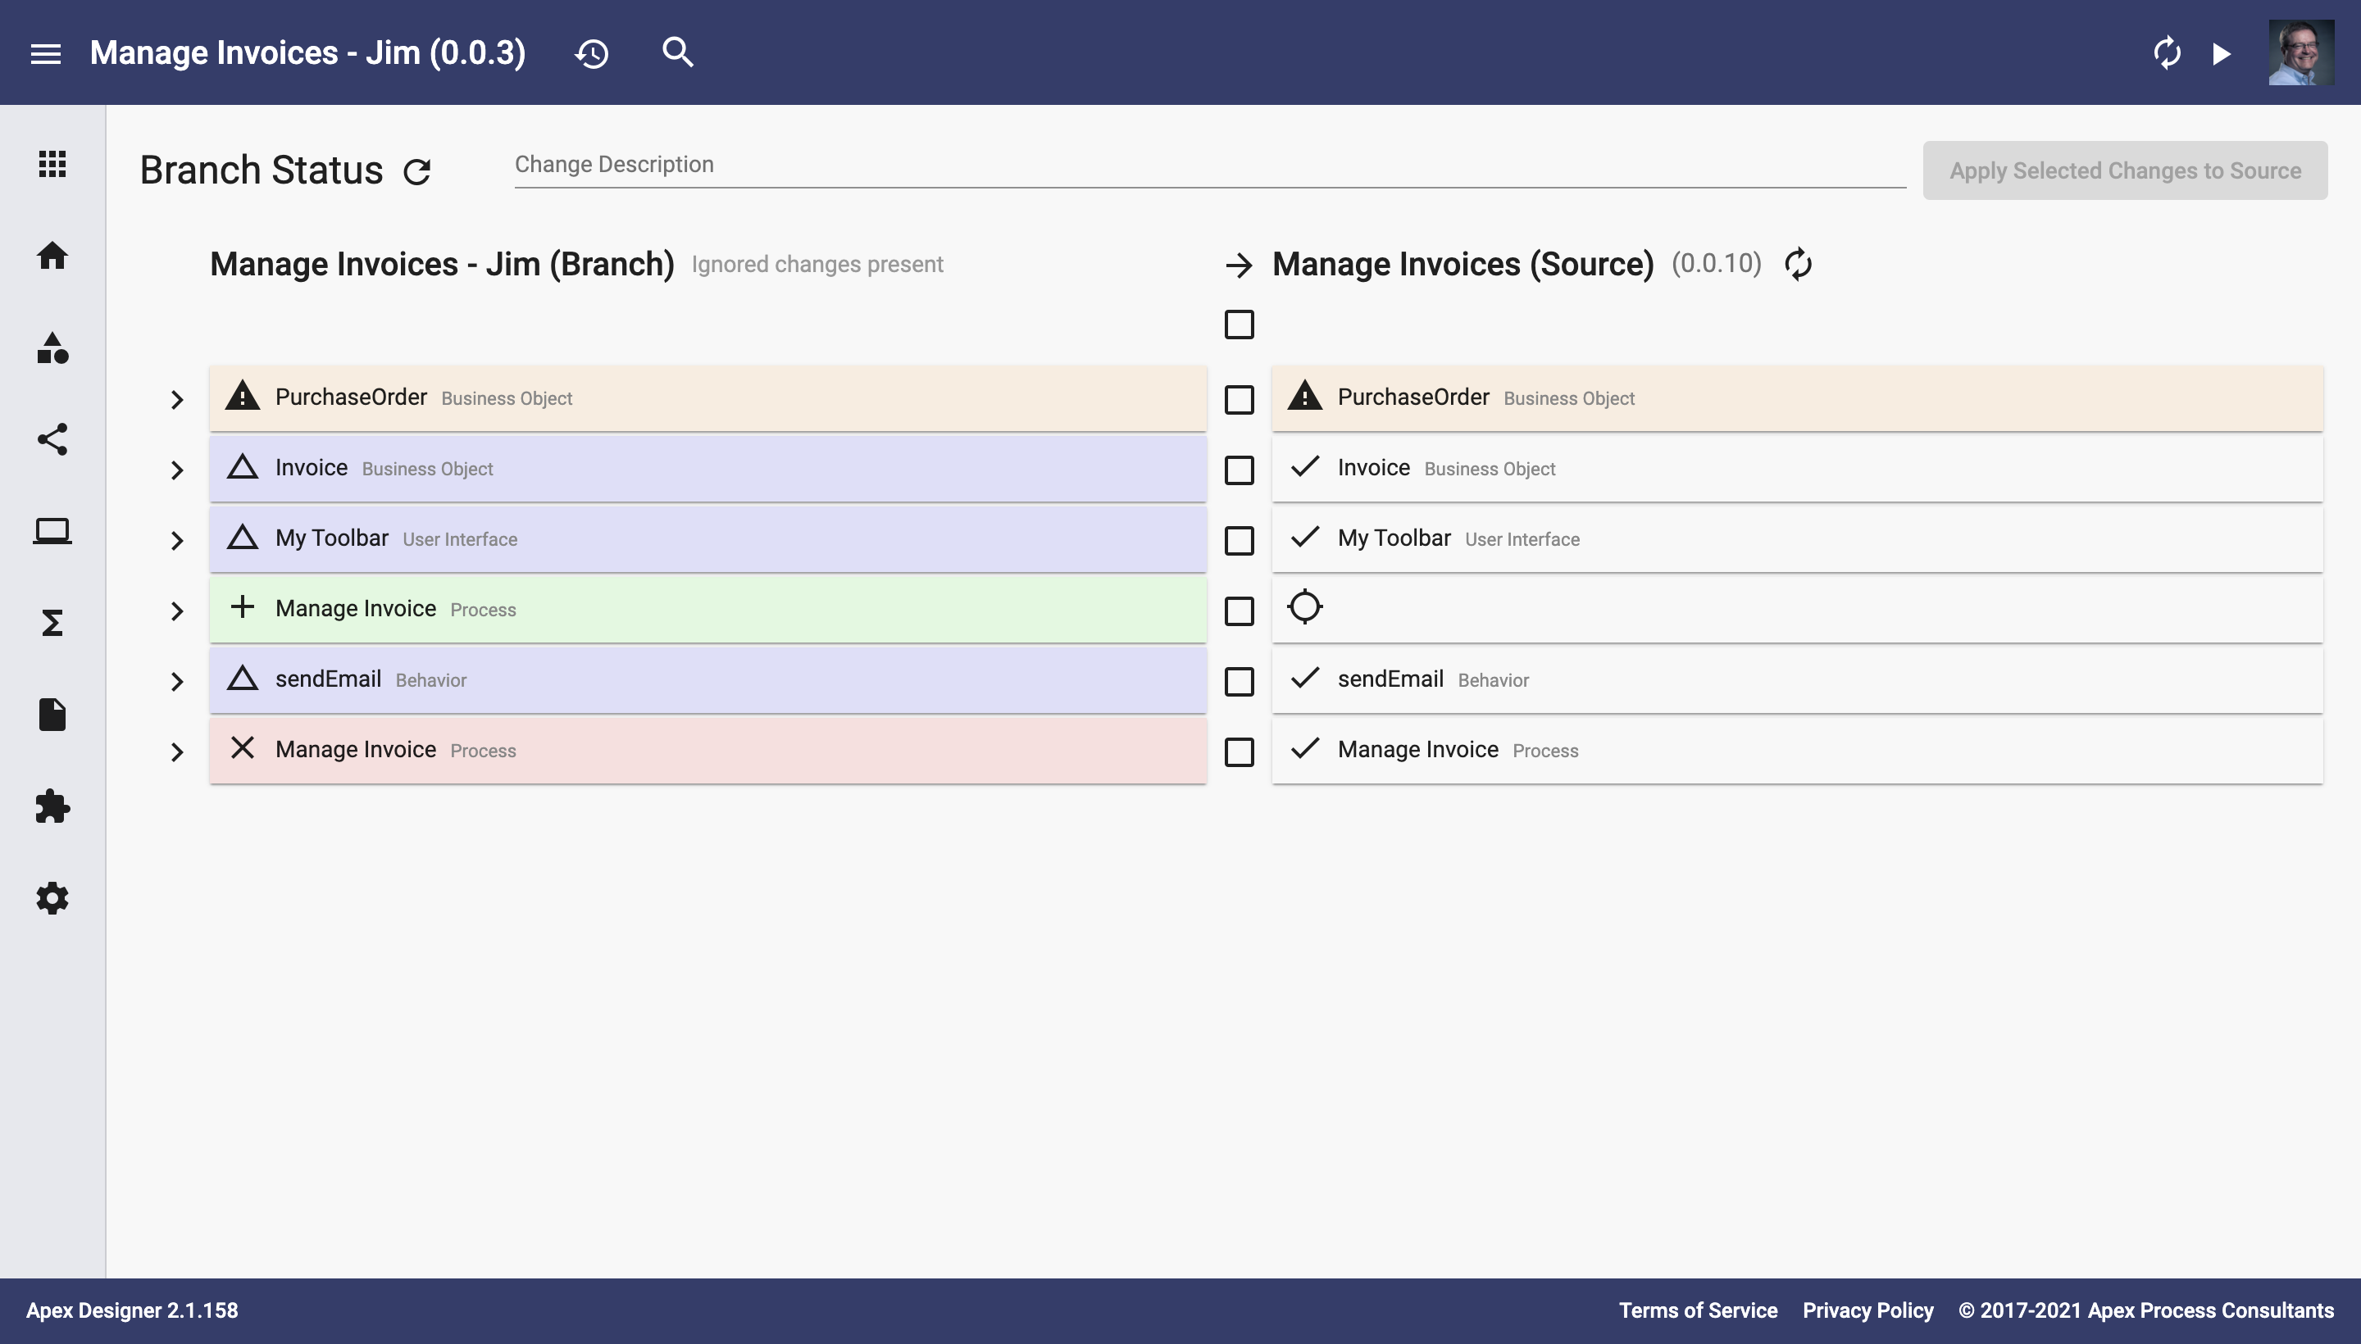
Task: Check the deleted Manage Invoice process checkbox
Action: [1240, 752]
